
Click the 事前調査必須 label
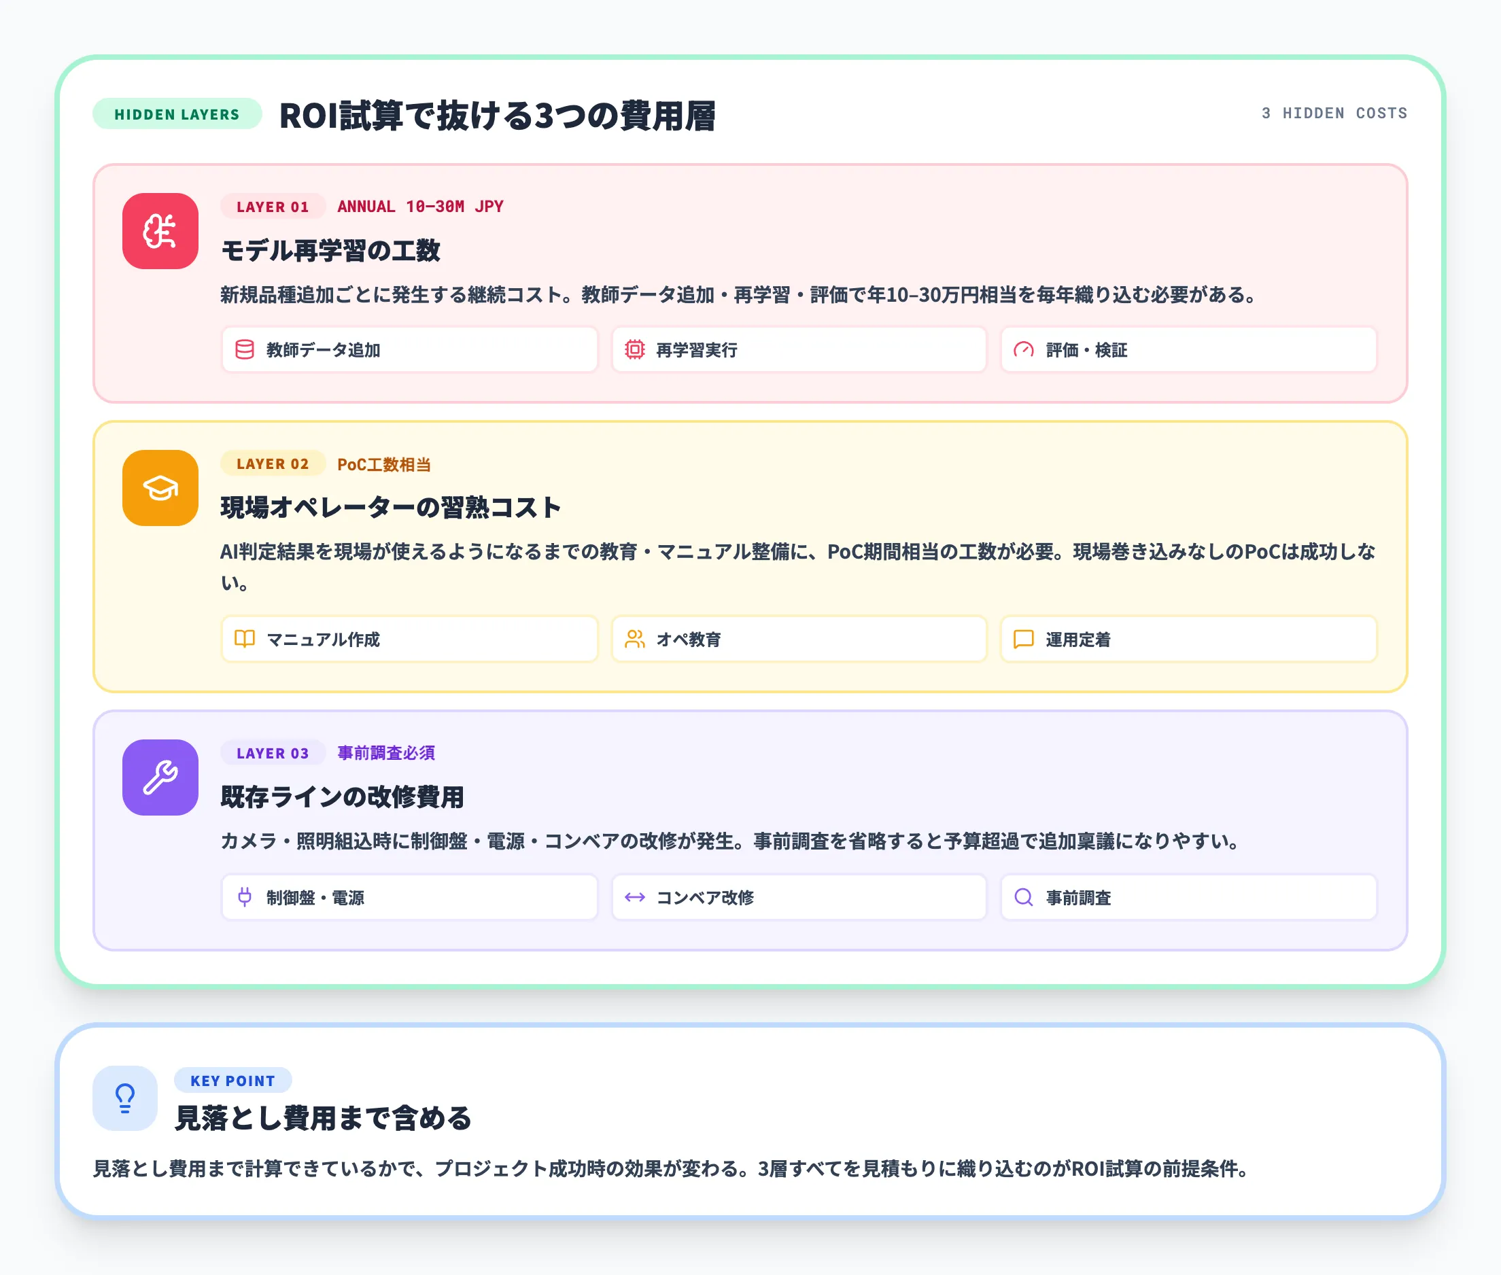pyautogui.click(x=386, y=753)
